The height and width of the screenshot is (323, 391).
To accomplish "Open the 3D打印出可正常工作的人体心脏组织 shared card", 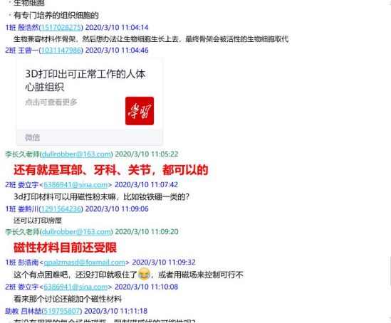I will 89,102.
